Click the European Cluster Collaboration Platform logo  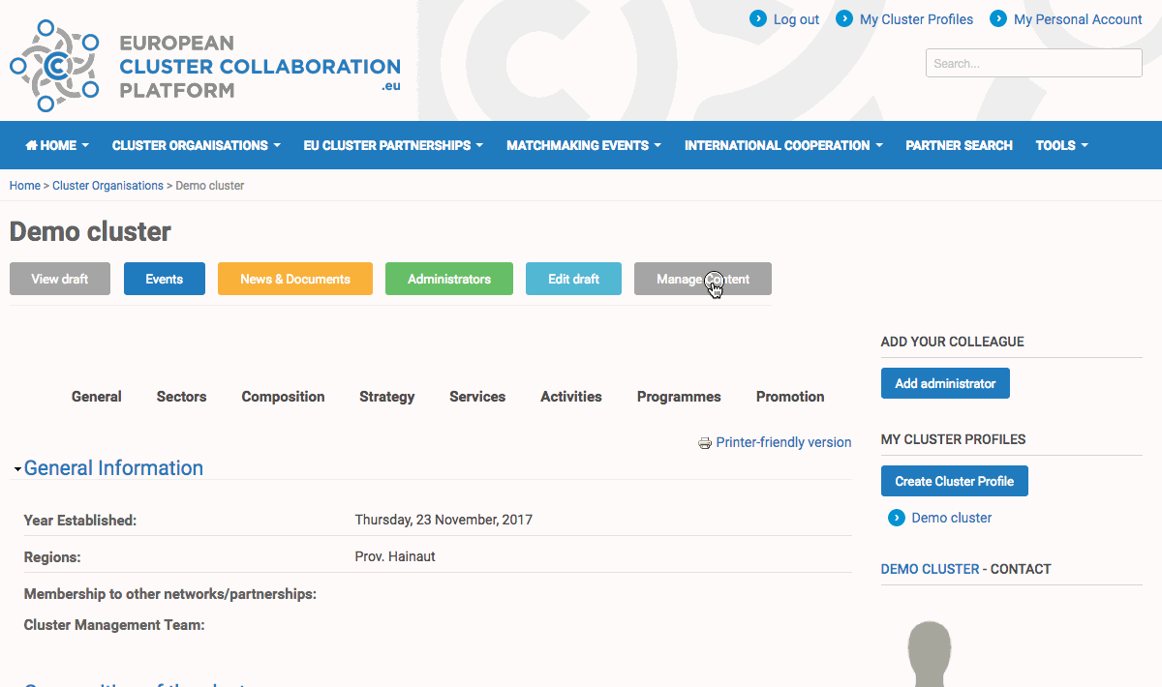[x=205, y=64]
